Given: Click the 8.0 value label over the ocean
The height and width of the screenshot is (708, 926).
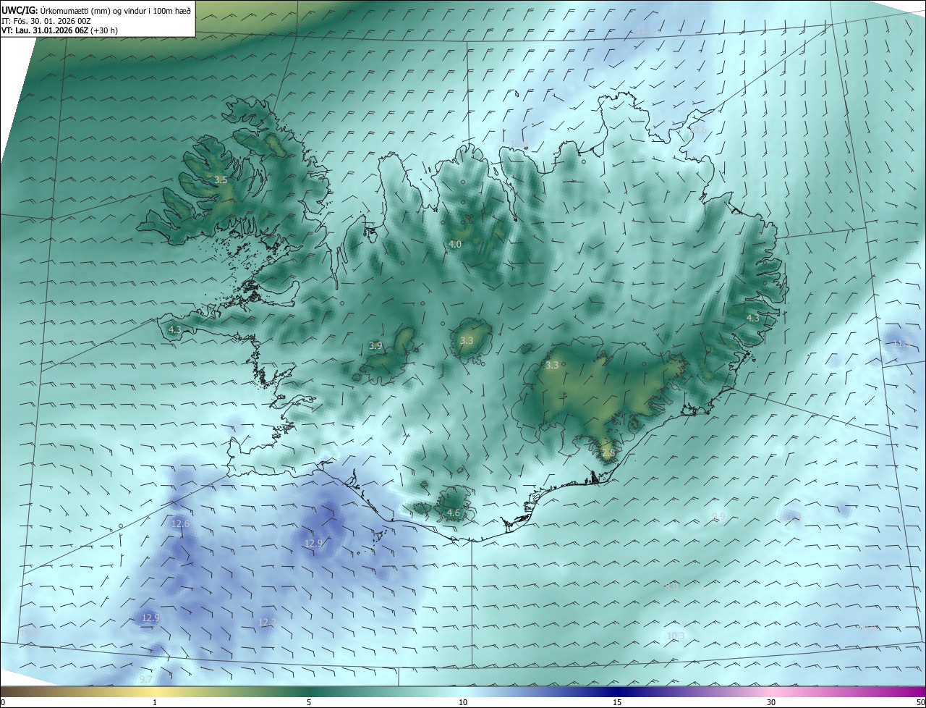Looking at the screenshot, I should (672, 586).
